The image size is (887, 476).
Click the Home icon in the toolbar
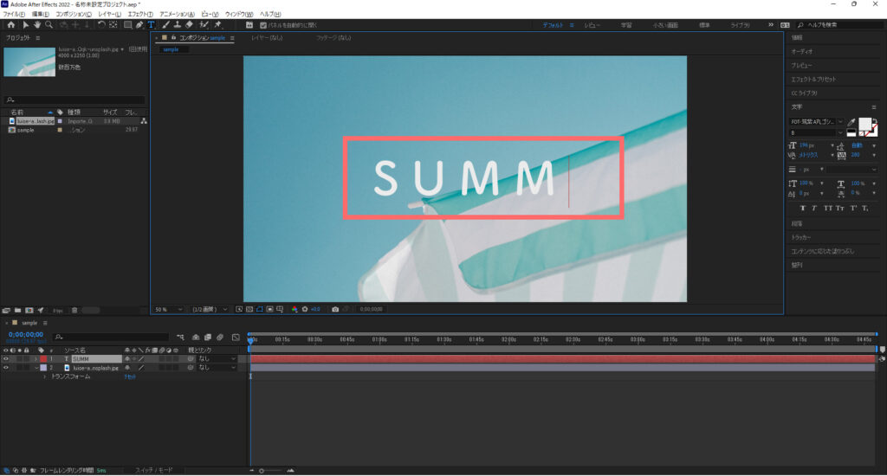[x=9, y=25]
